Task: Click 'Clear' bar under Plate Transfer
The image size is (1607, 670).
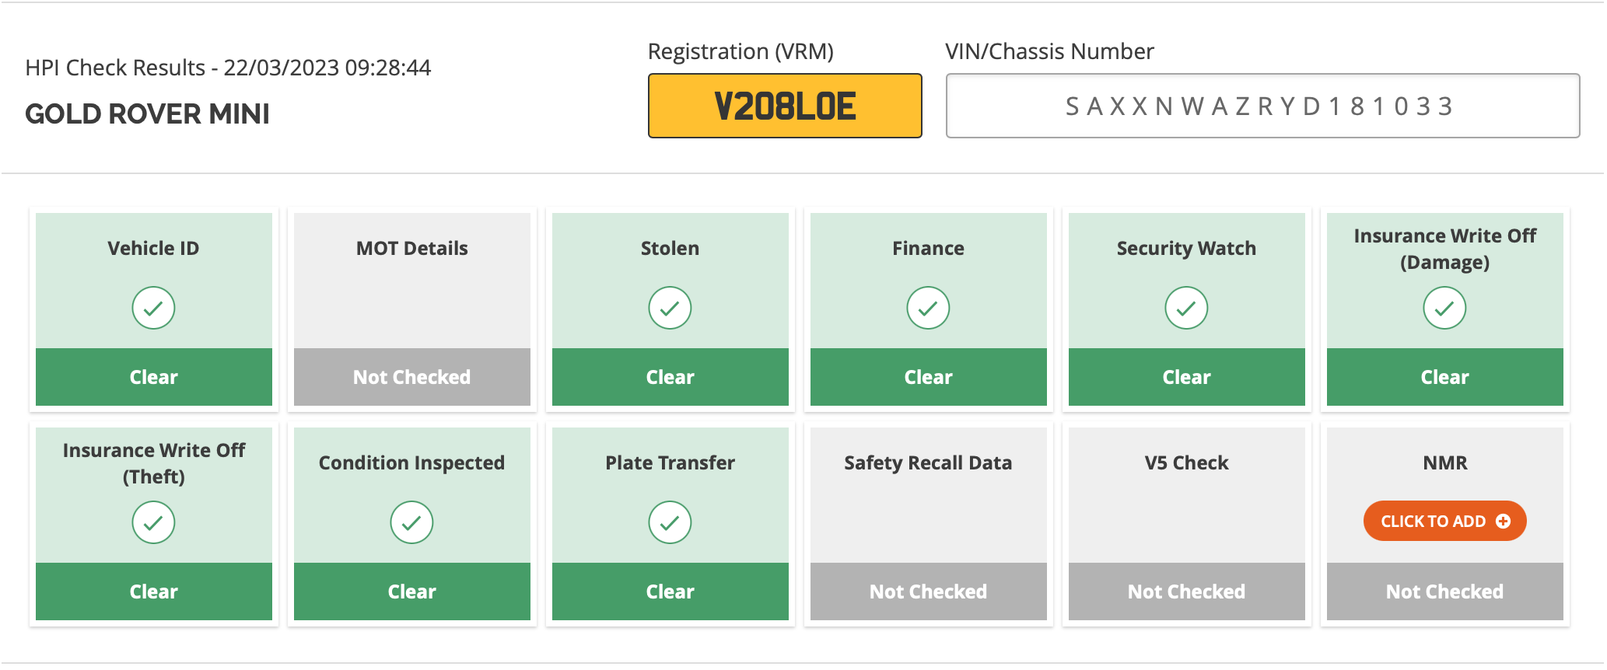Action: (x=670, y=591)
